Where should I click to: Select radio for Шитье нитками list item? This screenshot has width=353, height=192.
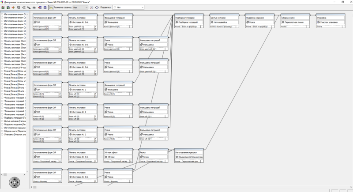(x=2, y=121)
